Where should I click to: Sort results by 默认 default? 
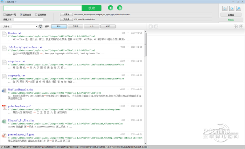click(x=59, y=26)
